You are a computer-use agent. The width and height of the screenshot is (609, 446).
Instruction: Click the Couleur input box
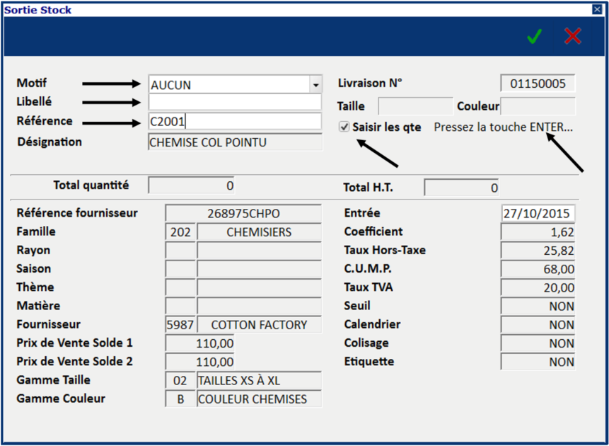(x=538, y=107)
